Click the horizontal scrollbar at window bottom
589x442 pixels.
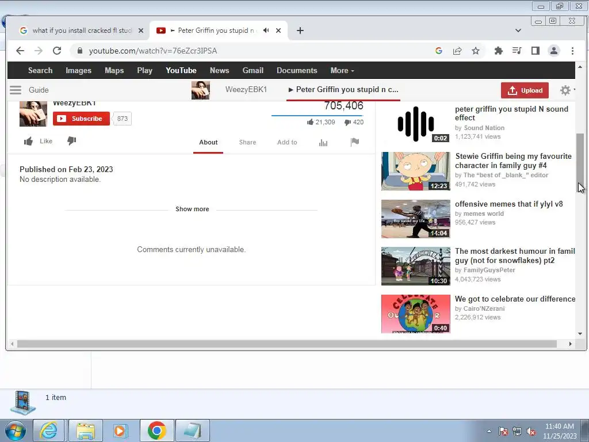pyautogui.click(x=287, y=344)
